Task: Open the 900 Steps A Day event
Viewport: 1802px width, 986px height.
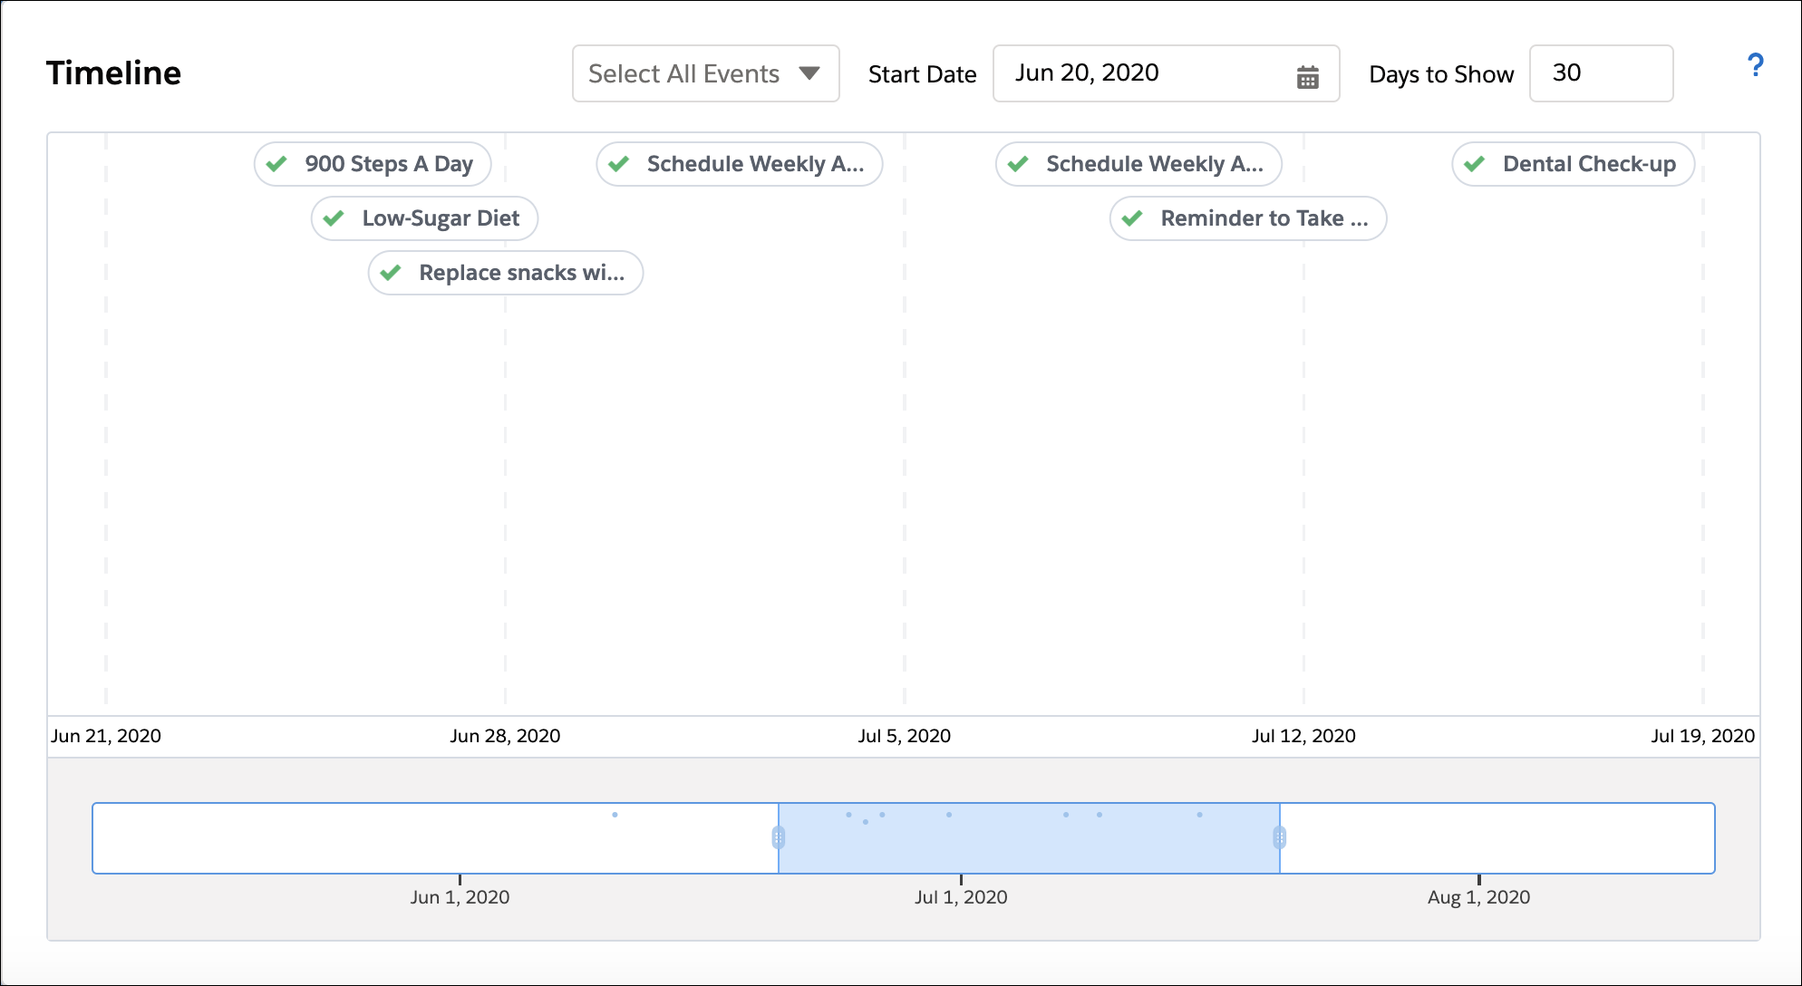Action: coord(373,164)
